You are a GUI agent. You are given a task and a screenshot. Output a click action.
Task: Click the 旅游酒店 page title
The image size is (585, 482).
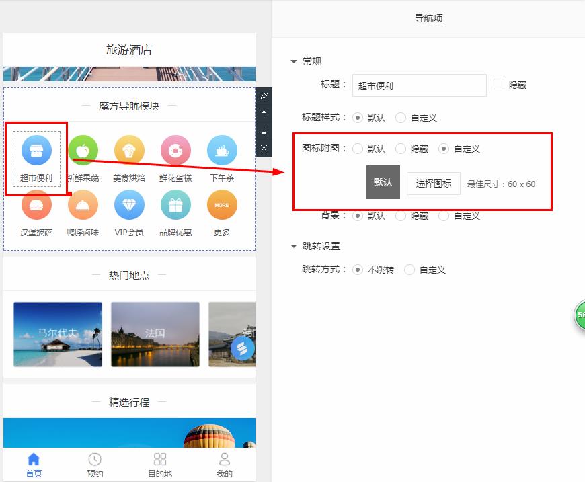129,50
